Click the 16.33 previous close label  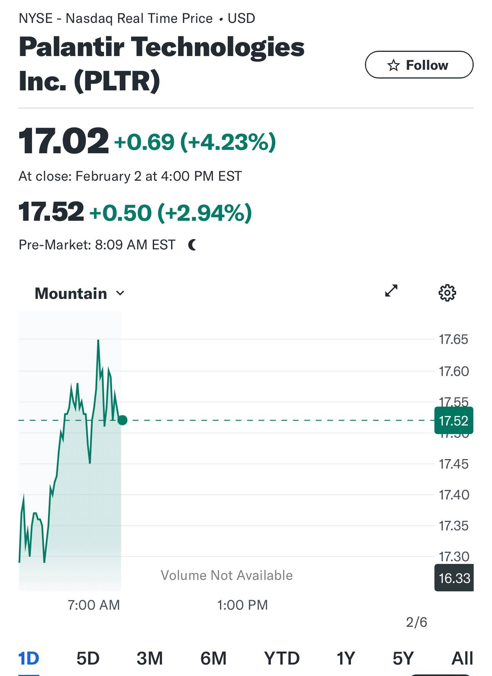tap(454, 578)
